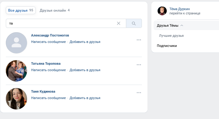Open the three-dot menu for Таня Кудинова
This screenshot has height=119, width=219.
(139, 93)
